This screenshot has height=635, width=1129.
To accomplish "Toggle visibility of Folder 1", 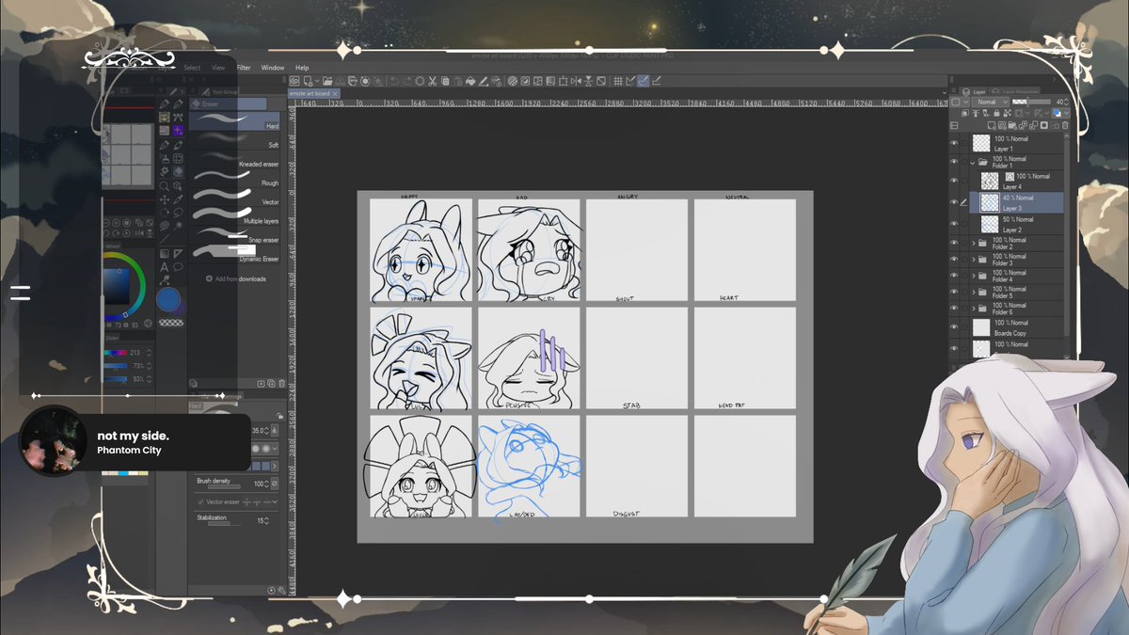I will [954, 163].
